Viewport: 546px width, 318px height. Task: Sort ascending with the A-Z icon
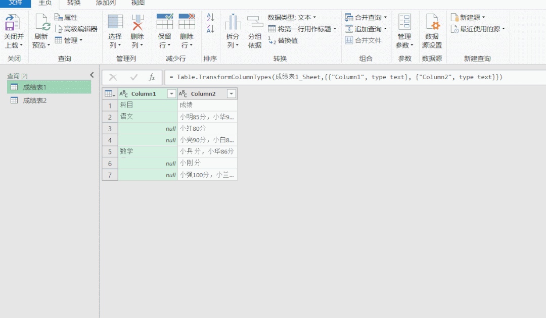click(x=210, y=17)
